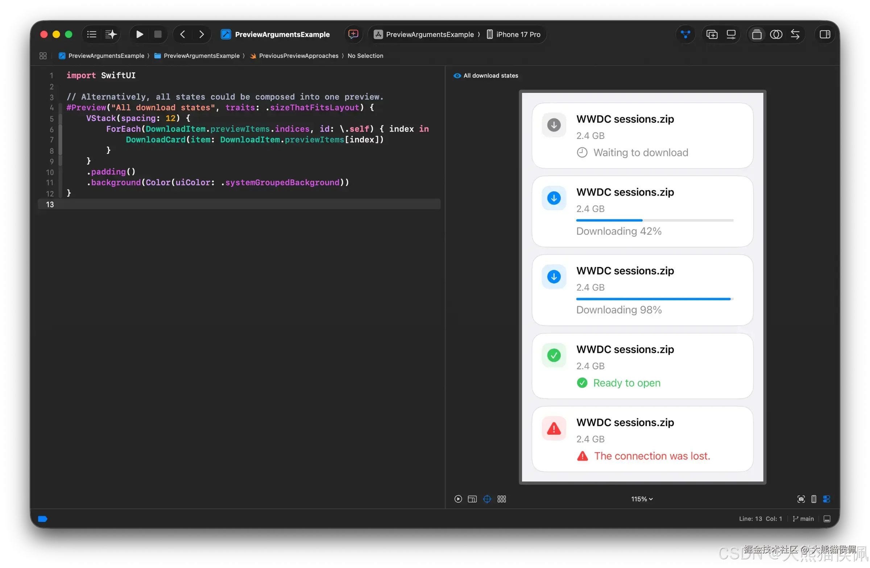Open the coding assistant sparkle icon
Screen dimensions: 870x568
pos(111,34)
